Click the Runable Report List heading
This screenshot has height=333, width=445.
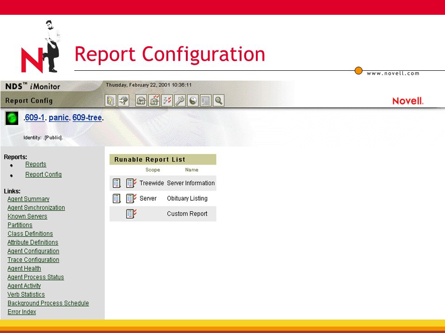click(150, 160)
